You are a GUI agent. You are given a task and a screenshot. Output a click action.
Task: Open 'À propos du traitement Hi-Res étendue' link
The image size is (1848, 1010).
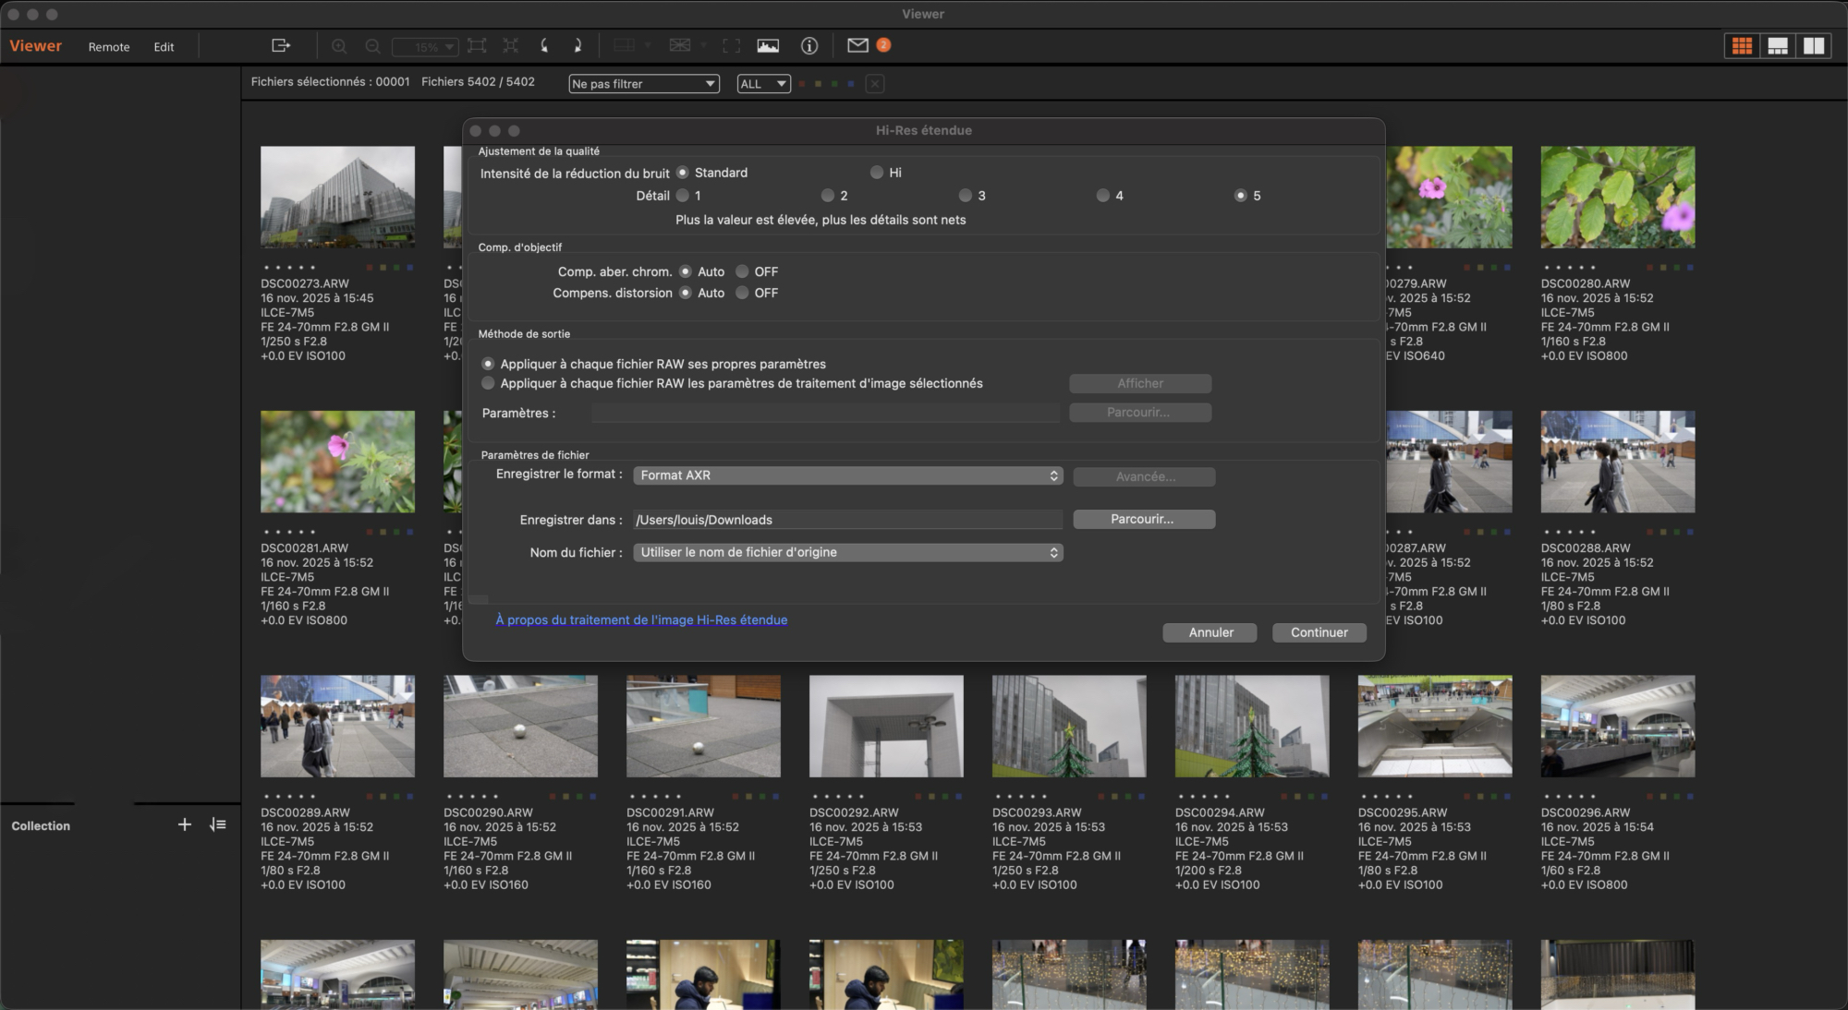tap(641, 620)
